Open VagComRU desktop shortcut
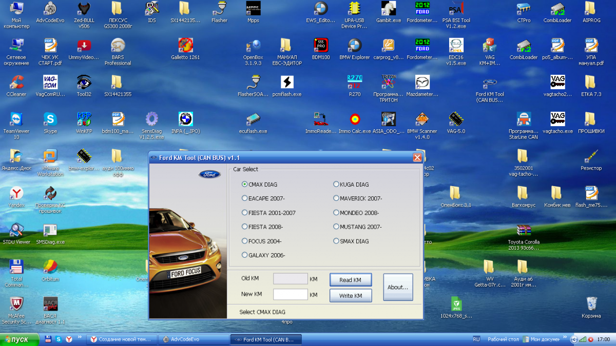The width and height of the screenshot is (616, 346). pos(50,86)
